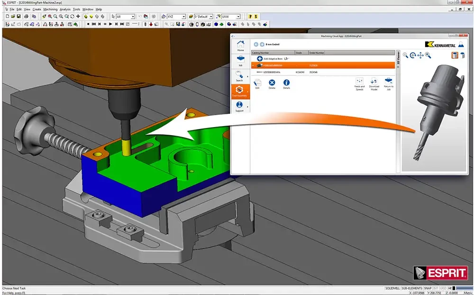Click the rotate icon in 3D Viewer

[x=413, y=55]
